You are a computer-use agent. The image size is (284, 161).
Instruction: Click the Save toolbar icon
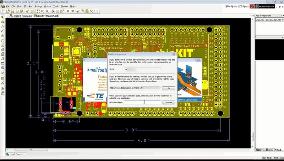coord(12,11)
